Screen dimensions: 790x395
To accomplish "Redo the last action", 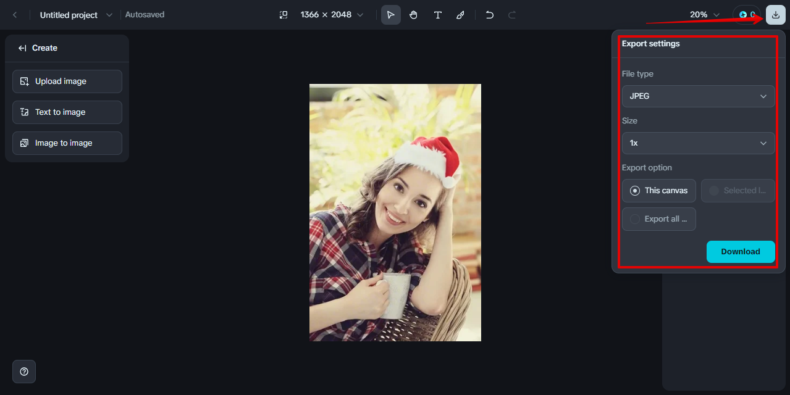I will tap(512, 15).
